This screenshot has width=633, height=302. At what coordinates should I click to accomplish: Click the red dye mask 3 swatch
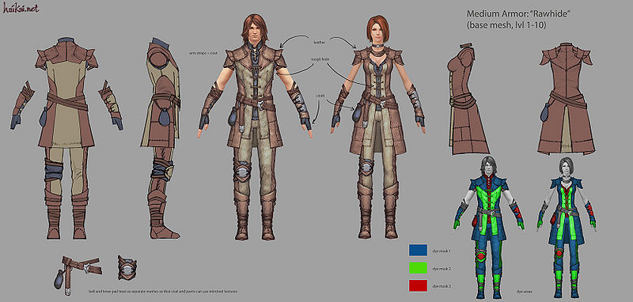point(418,286)
